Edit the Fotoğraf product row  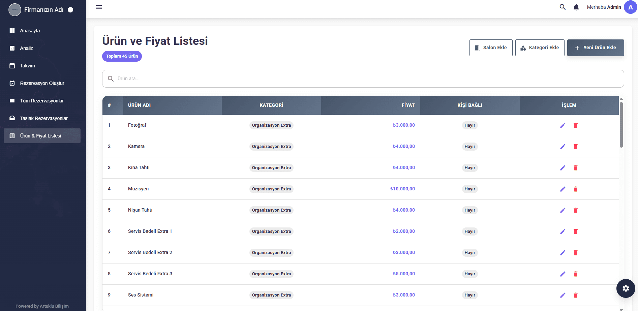click(563, 125)
